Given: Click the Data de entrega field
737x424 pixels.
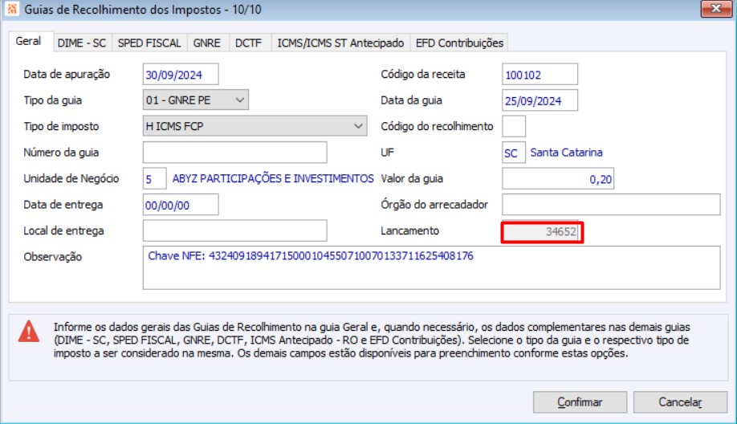Looking at the screenshot, I should coord(181,205).
